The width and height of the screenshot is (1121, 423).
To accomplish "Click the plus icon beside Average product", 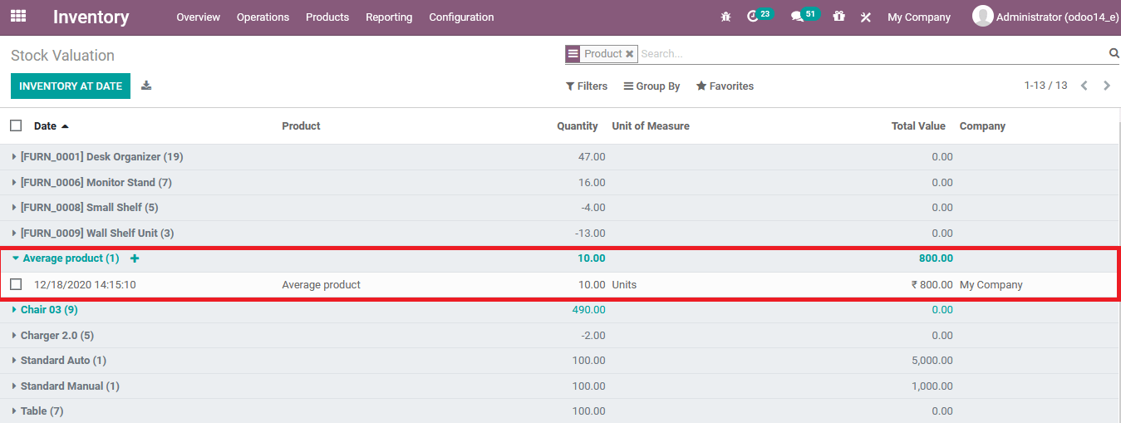I will point(135,258).
